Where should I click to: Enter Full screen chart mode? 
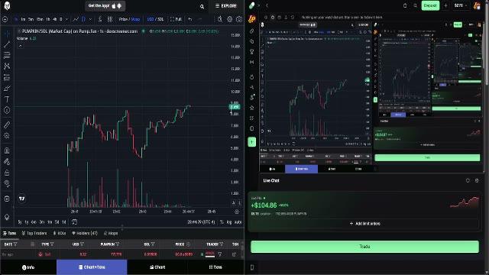pyautogui.click(x=176, y=19)
